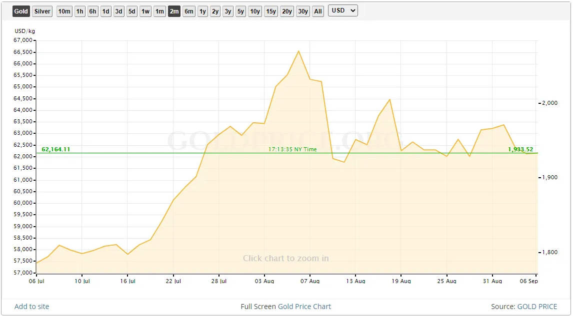Switch to the 5d range
The image size is (573, 318).
(132, 11)
